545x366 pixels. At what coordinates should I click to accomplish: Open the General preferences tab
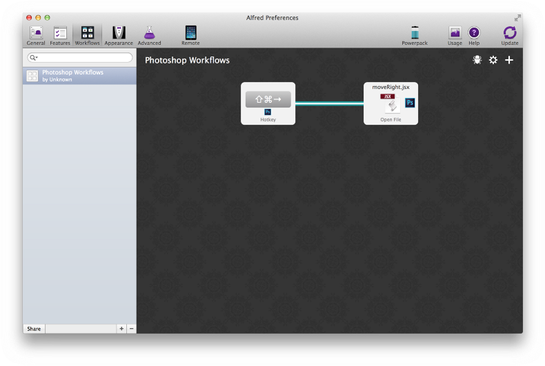tap(36, 34)
